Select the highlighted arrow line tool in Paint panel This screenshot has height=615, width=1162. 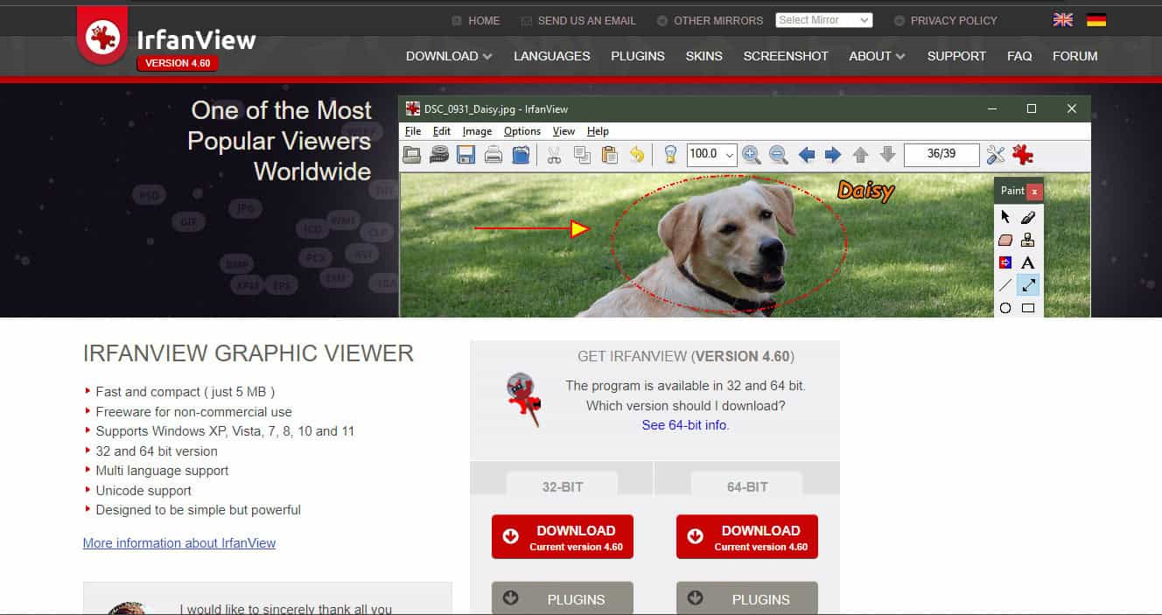pyautogui.click(x=1028, y=285)
